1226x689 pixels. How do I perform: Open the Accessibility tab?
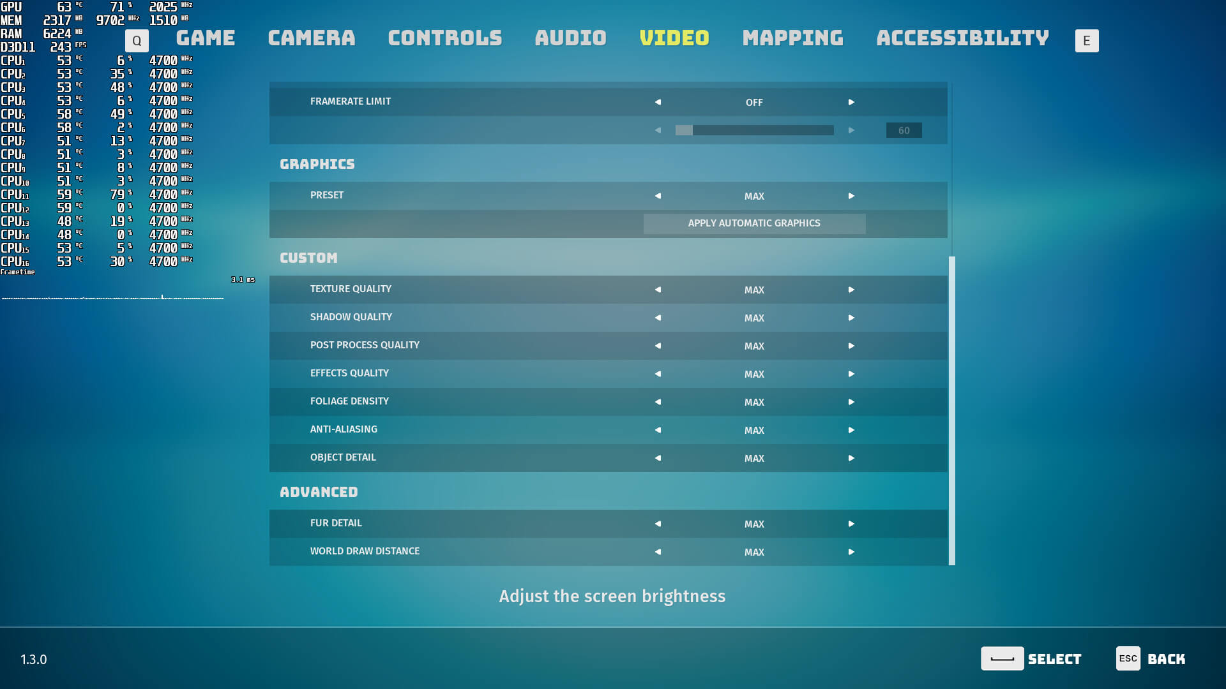[962, 38]
